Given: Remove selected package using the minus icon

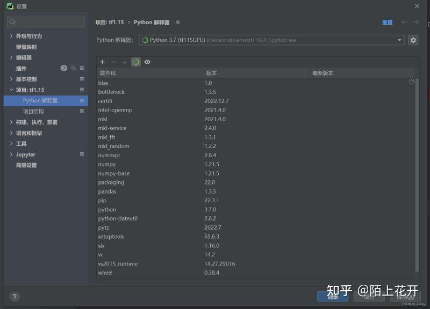Looking at the screenshot, I should [113, 62].
